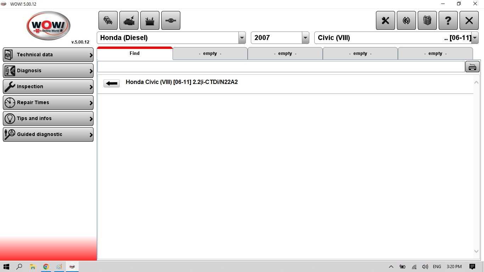Open the Tips and infos menu
This screenshot has height=272, width=484.
(48, 119)
